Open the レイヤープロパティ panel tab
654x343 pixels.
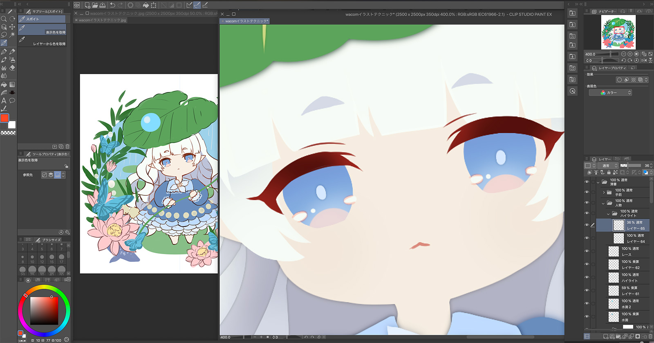(x=609, y=68)
